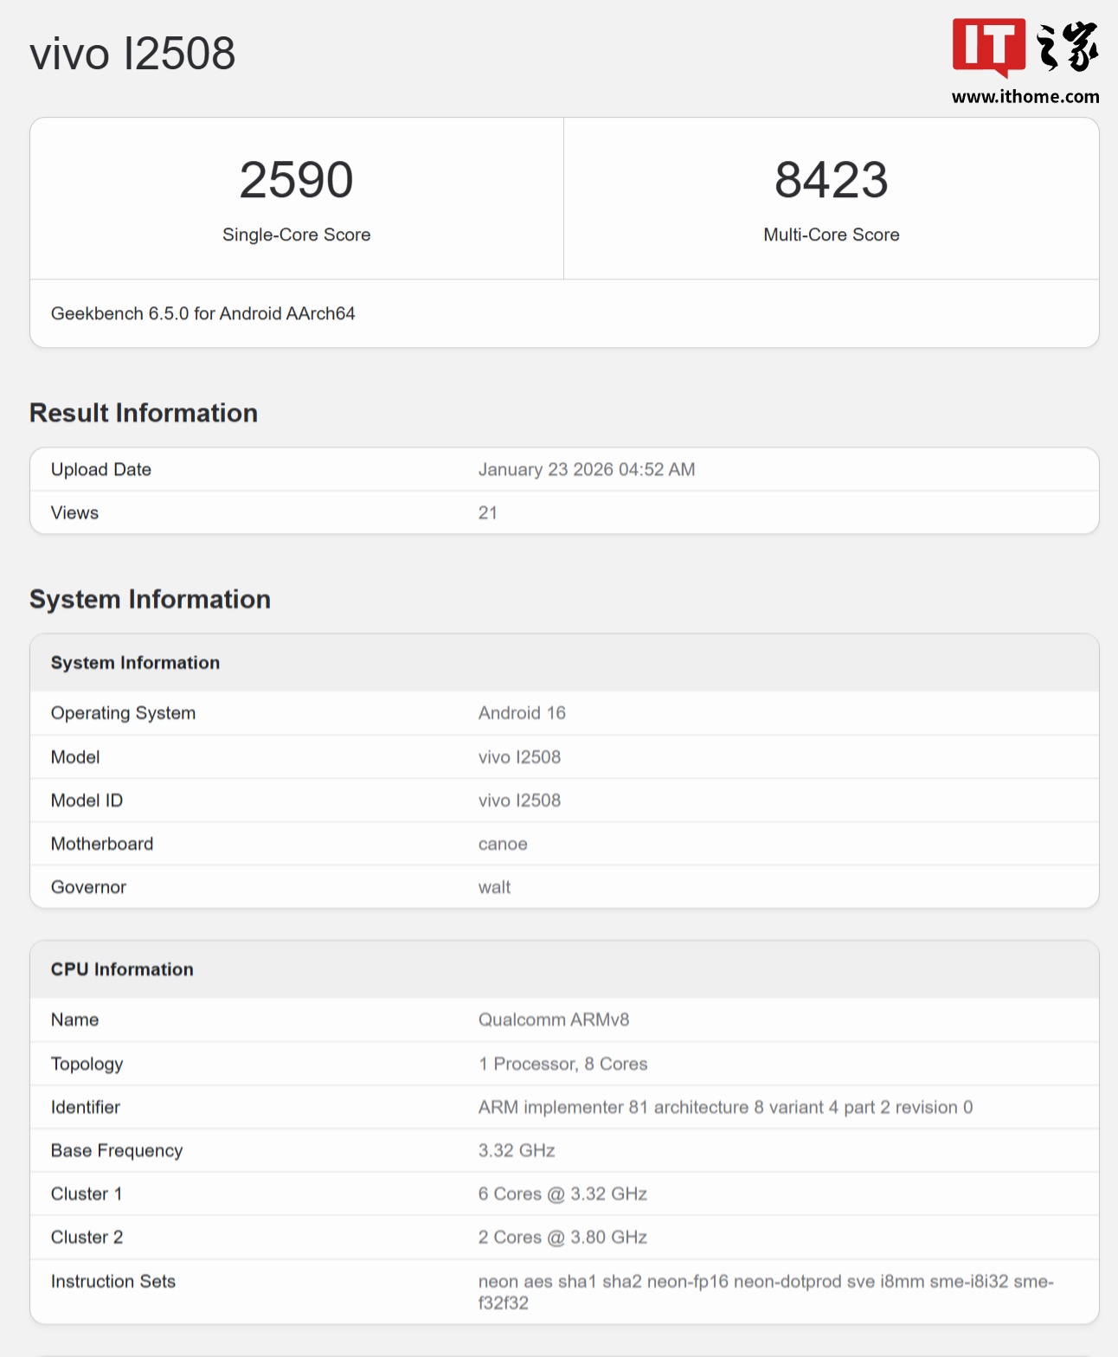Click the Single-Core Score label

pyautogui.click(x=296, y=235)
